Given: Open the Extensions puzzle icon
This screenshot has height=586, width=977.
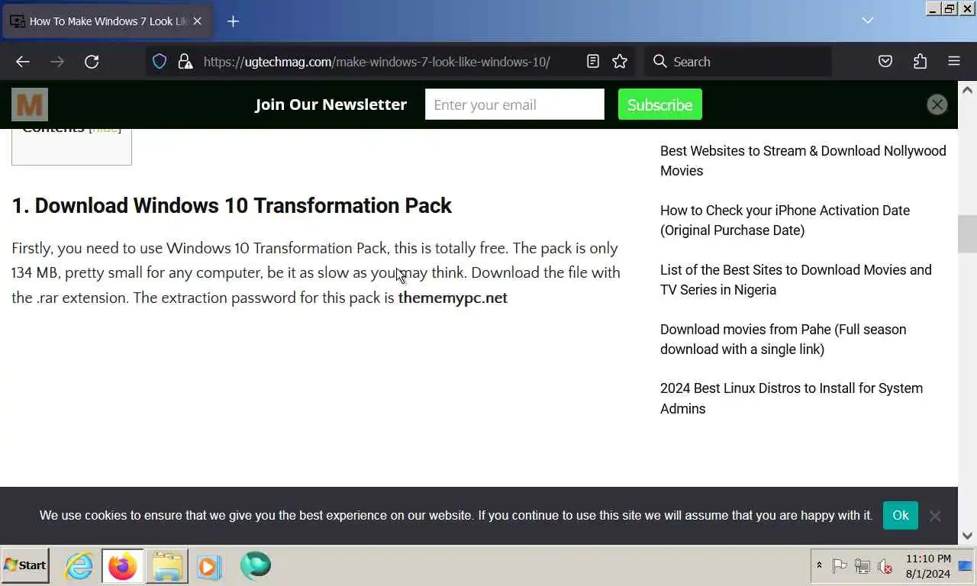Looking at the screenshot, I should pyautogui.click(x=920, y=62).
